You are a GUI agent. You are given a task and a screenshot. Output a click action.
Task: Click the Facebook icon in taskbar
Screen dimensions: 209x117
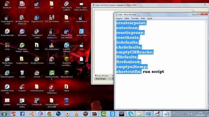click(22, 114)
